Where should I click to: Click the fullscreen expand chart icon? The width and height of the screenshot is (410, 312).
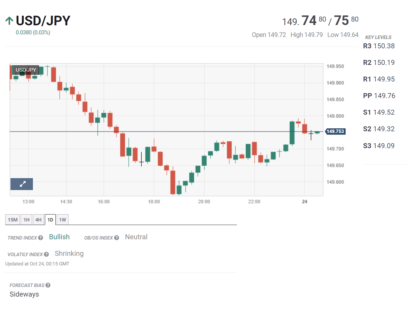point(22,184)
